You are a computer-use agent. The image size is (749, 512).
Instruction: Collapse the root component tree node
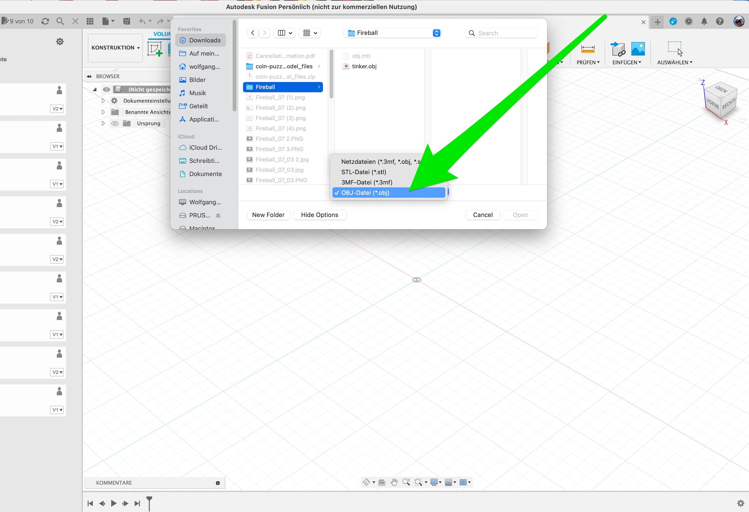tap(95, 89)
